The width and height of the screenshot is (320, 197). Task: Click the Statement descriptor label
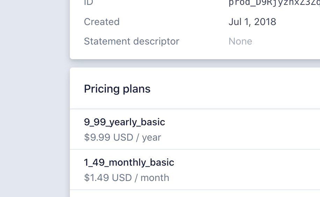click(x=131, y=41)
